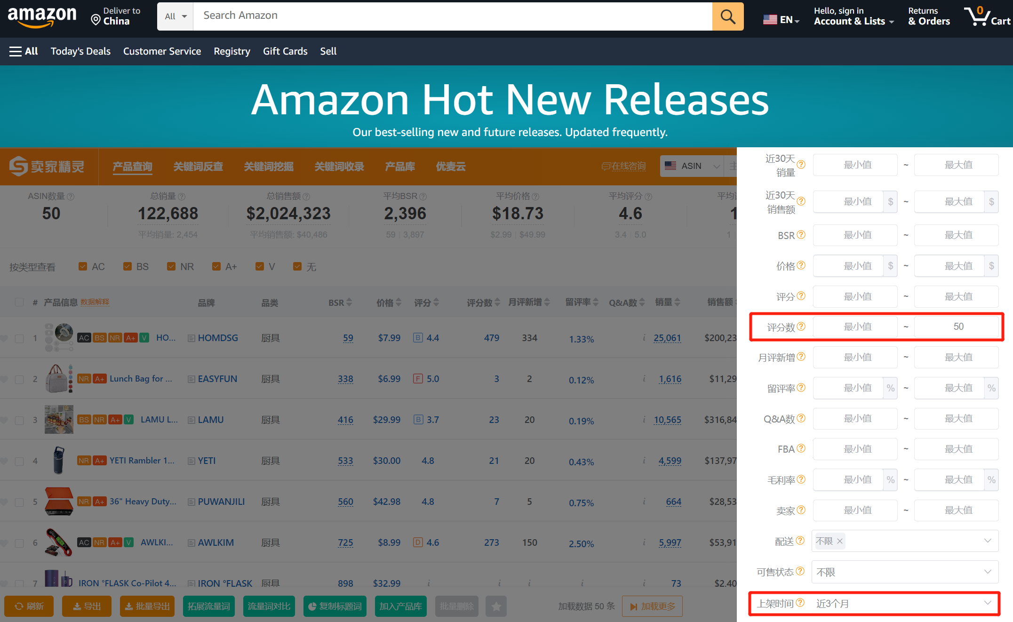
Task: Sort table by 销量 column arrows
Action: click(677, 303)
